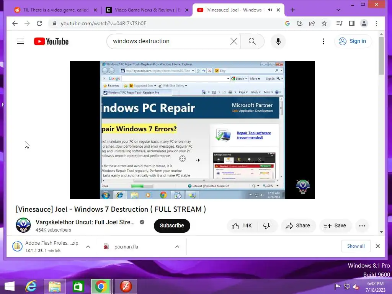Expand the tab search dropdown arrow
392x294 pixels.
(x=338, y=10)
